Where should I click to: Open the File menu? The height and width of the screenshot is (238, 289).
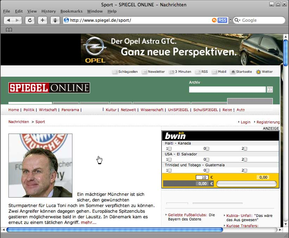7,11
